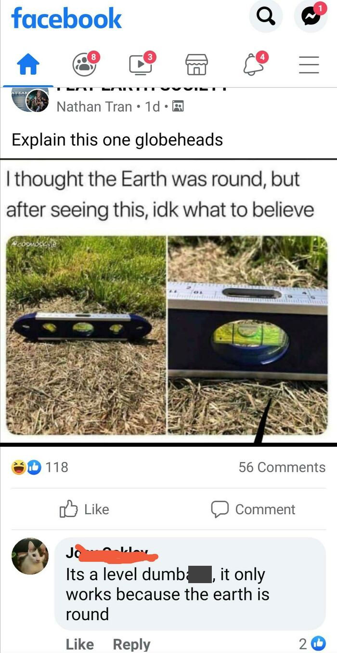The image size is (337, 653).
Task: View the level on grass left photo
Action: [x=86, y=335]
